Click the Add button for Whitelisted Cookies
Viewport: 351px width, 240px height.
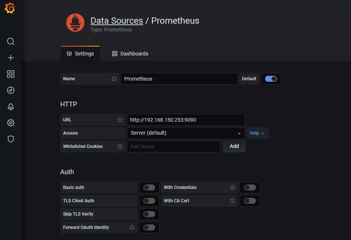(x=234, y=146)
